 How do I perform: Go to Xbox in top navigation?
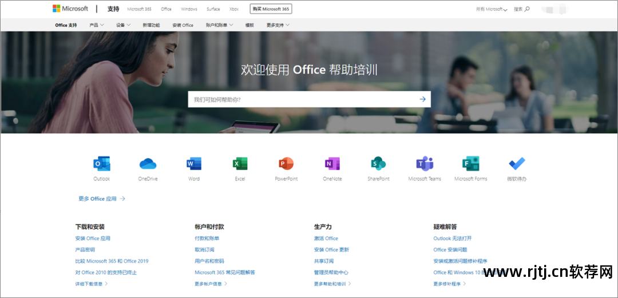pos(234,9)
